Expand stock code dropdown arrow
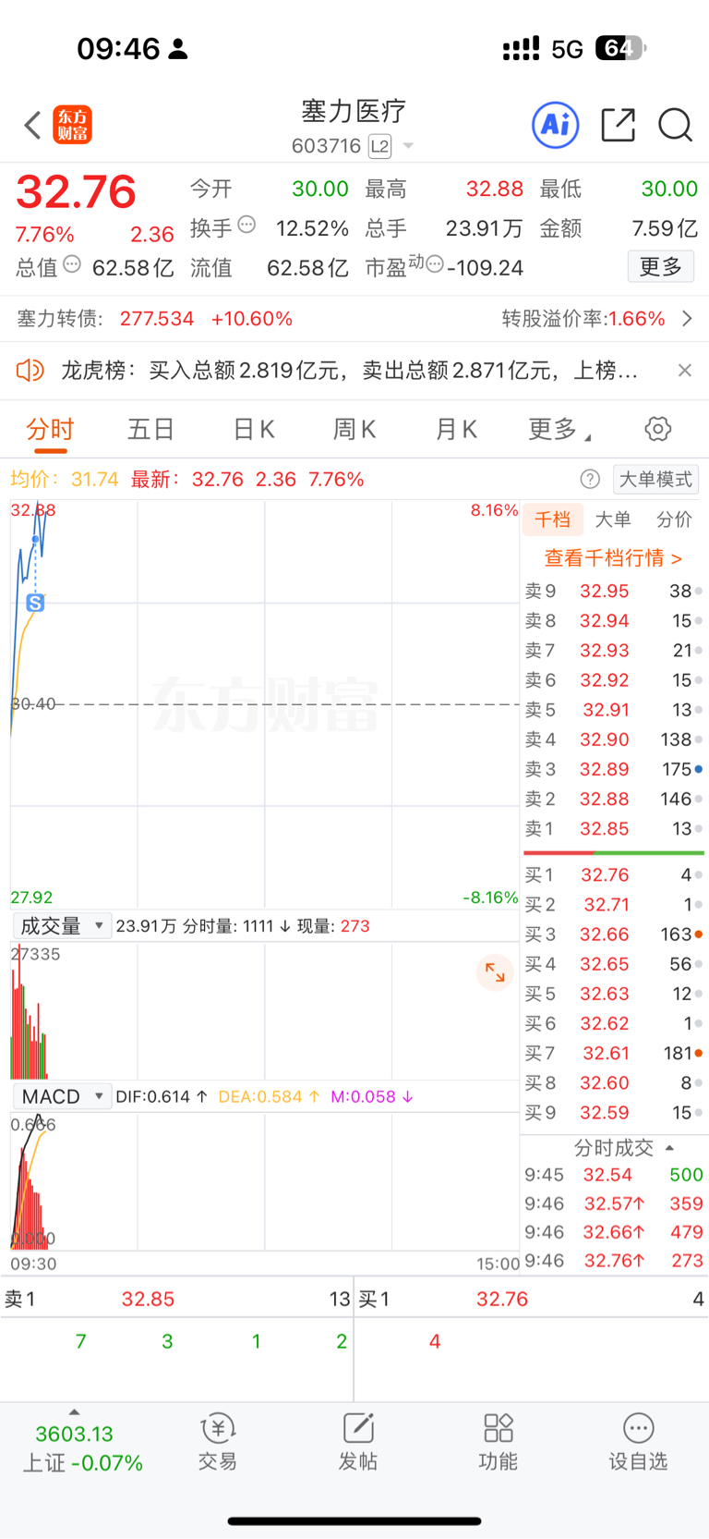 pyautogui.click(x=408, y=146)
